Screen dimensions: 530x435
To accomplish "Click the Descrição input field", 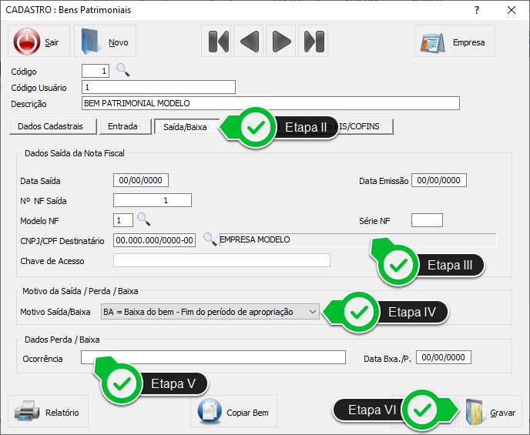I will (270, 103).
